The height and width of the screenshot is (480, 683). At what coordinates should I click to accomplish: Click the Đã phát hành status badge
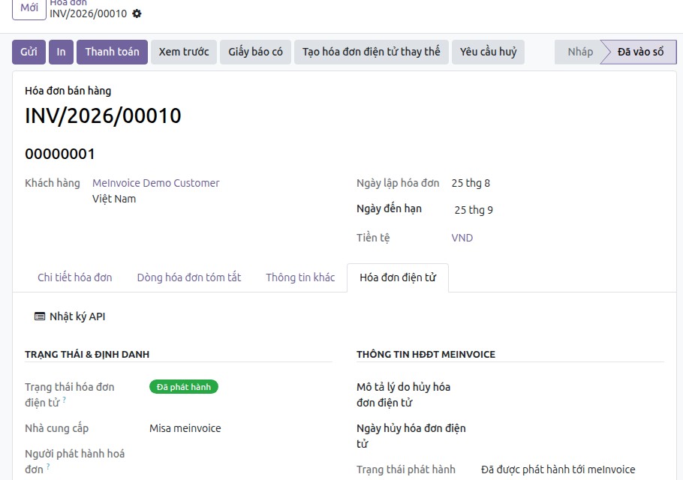point(184,387)
